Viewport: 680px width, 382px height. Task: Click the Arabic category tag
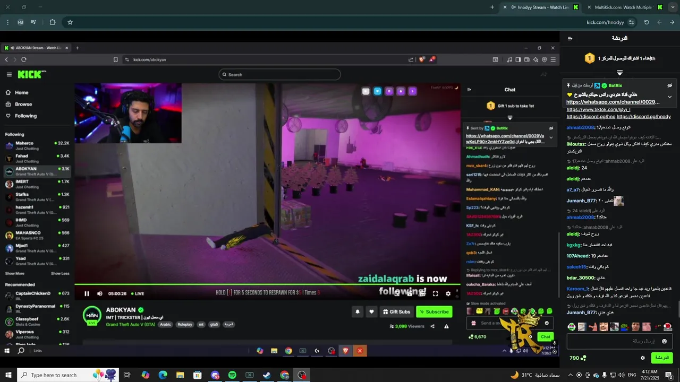[166, 324]
